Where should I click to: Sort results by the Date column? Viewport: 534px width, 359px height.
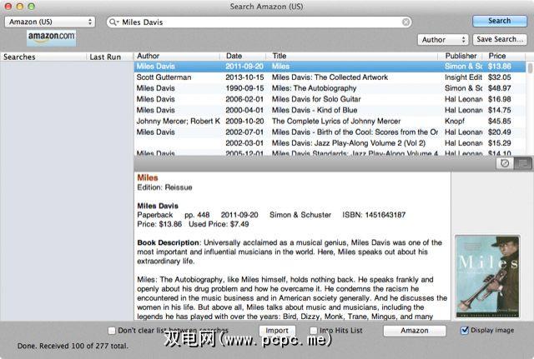[x=243, y=56]
